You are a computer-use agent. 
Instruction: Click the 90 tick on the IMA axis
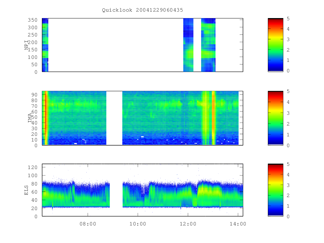click(x=34, y=94)
